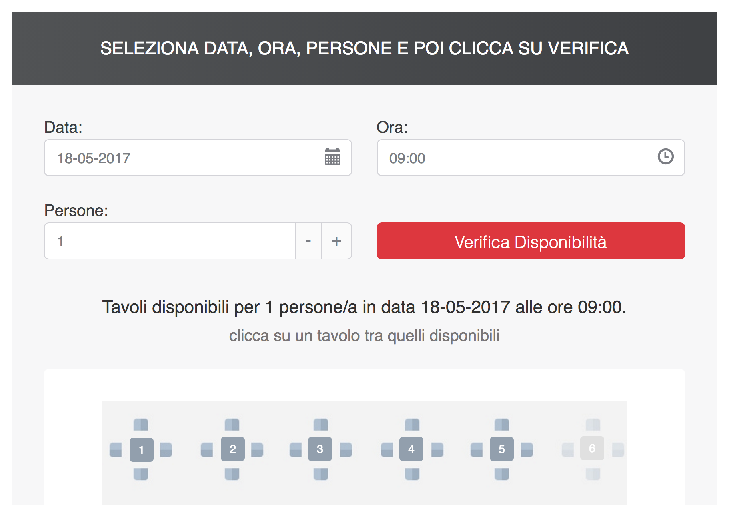Click 'clicca su un tavolo' hint text
This screenshot has width=729, height=505.
tap(364, 335)
